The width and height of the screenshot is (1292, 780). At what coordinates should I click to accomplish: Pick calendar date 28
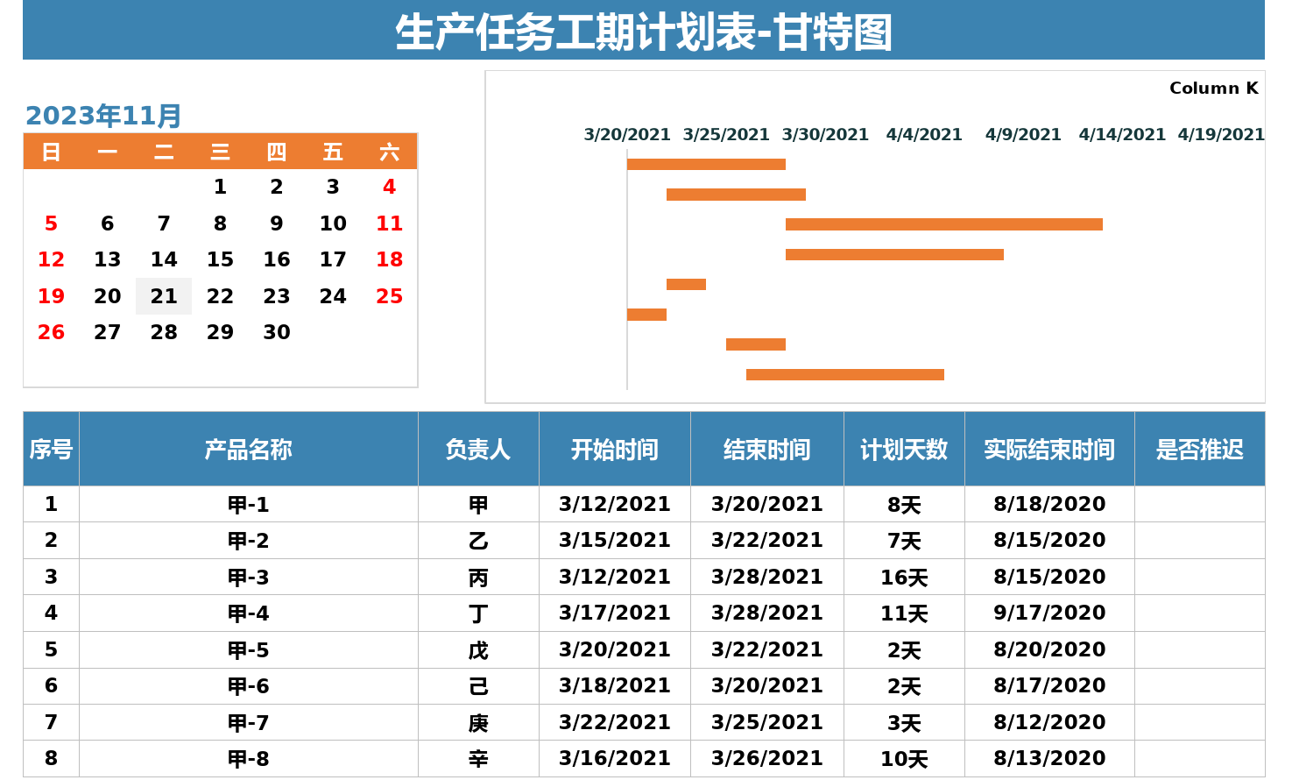click(164, 332)
